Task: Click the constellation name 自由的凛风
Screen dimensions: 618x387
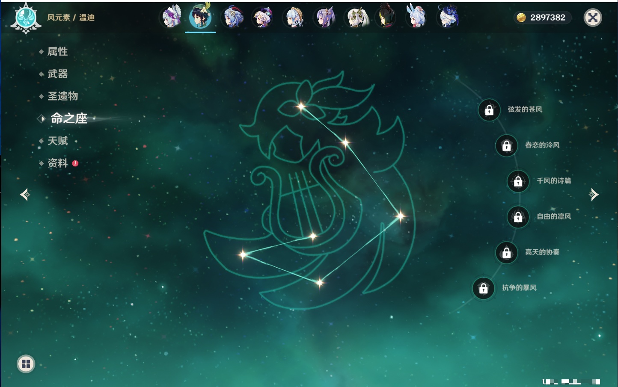Action: click(554, 216)
